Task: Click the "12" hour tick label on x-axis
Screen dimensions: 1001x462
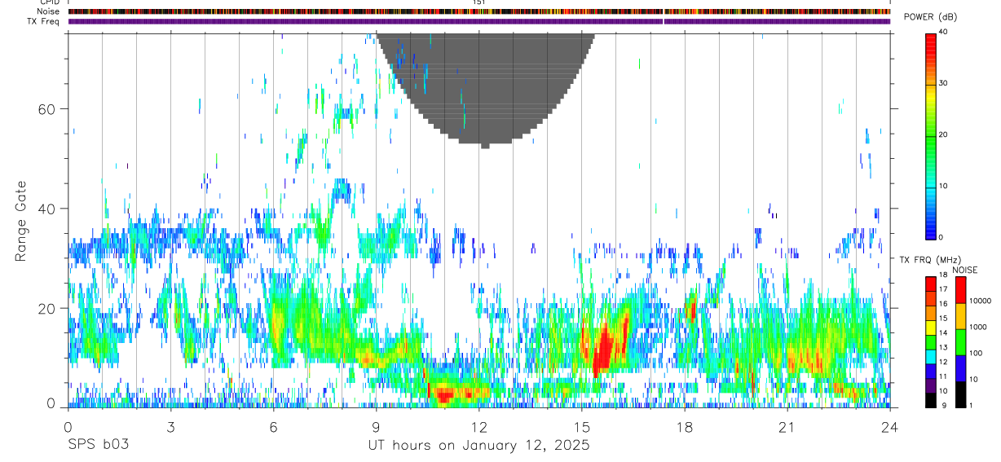Action: coord(479,427)
